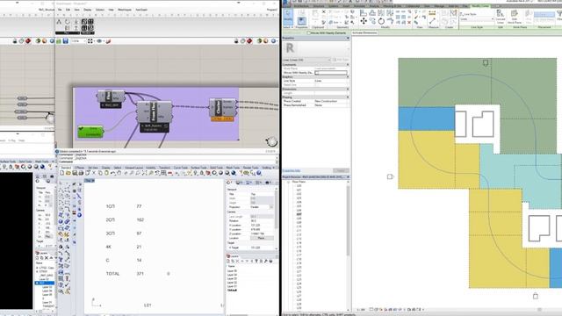Viewport: 562px width, 316px height.
Task: Click the TOTAL text in Rhino viewport
Action: (x=112, y=273)
